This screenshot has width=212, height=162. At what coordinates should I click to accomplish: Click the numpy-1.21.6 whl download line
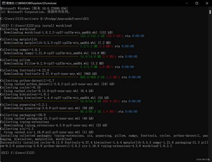pyautogui.click(x=55, y=53)
